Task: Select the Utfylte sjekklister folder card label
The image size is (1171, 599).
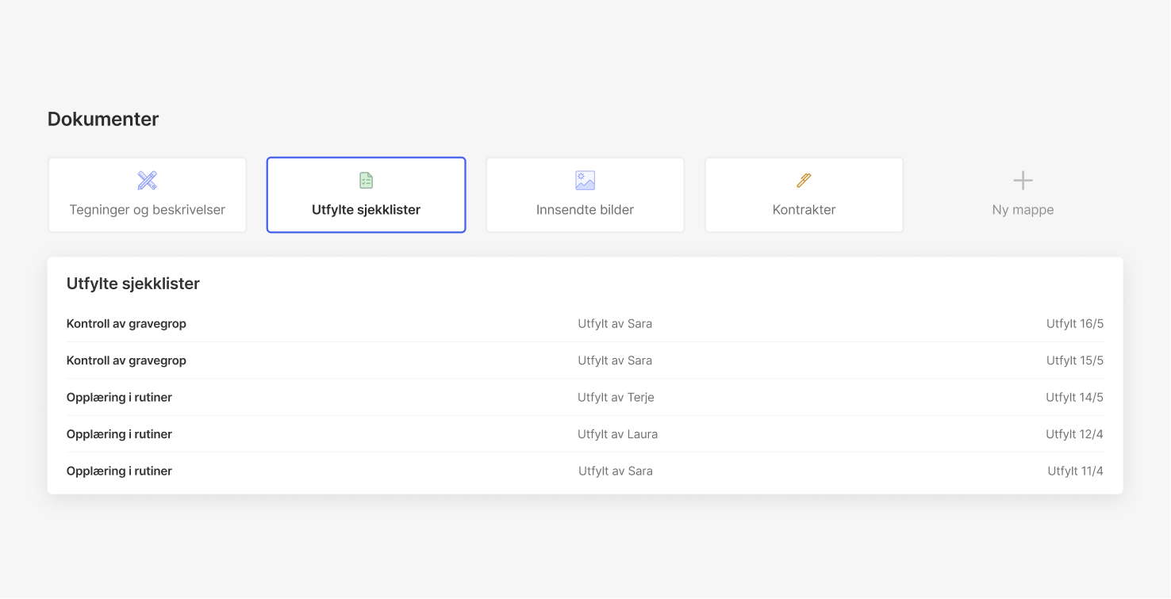Action: (366, 210)
